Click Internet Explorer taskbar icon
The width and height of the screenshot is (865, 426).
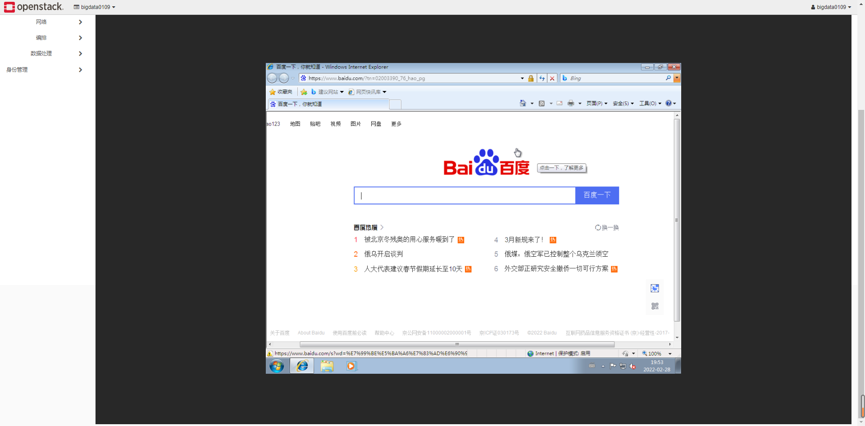tap(302, 366)
